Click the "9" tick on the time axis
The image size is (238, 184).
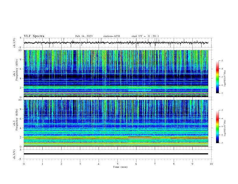click(192, 164)
